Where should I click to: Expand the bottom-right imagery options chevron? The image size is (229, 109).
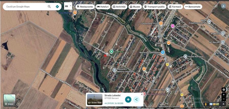223,104
